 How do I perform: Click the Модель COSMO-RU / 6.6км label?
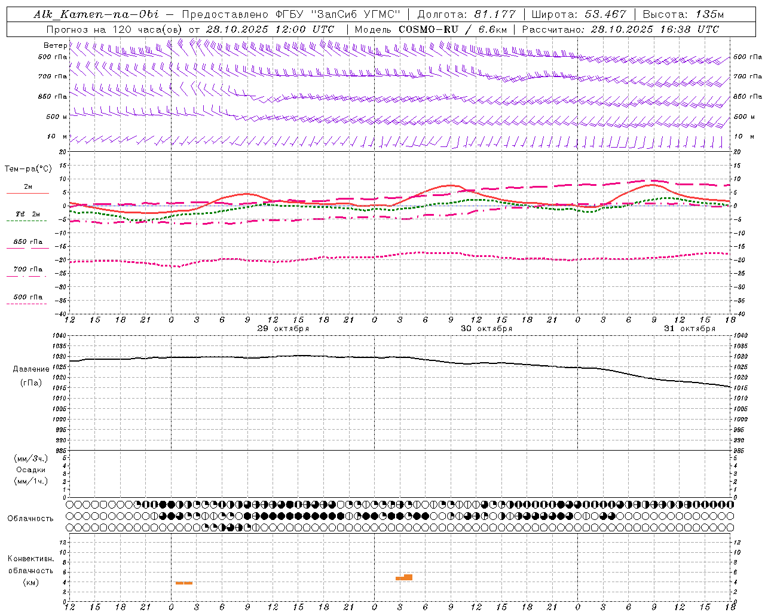click(431, 29)
